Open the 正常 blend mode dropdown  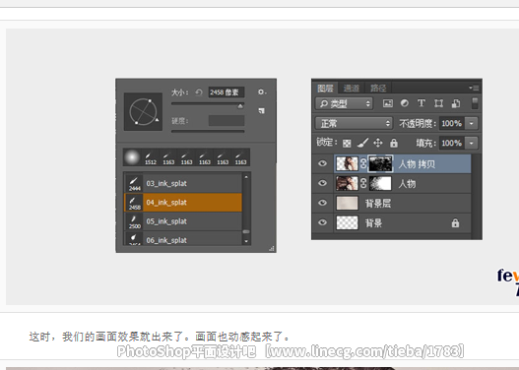(x=354, y=123)
